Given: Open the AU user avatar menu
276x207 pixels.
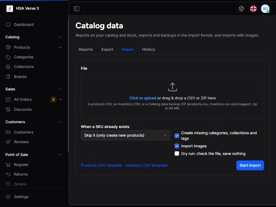Looking at the screenshot, I should (x=265, y=9).
